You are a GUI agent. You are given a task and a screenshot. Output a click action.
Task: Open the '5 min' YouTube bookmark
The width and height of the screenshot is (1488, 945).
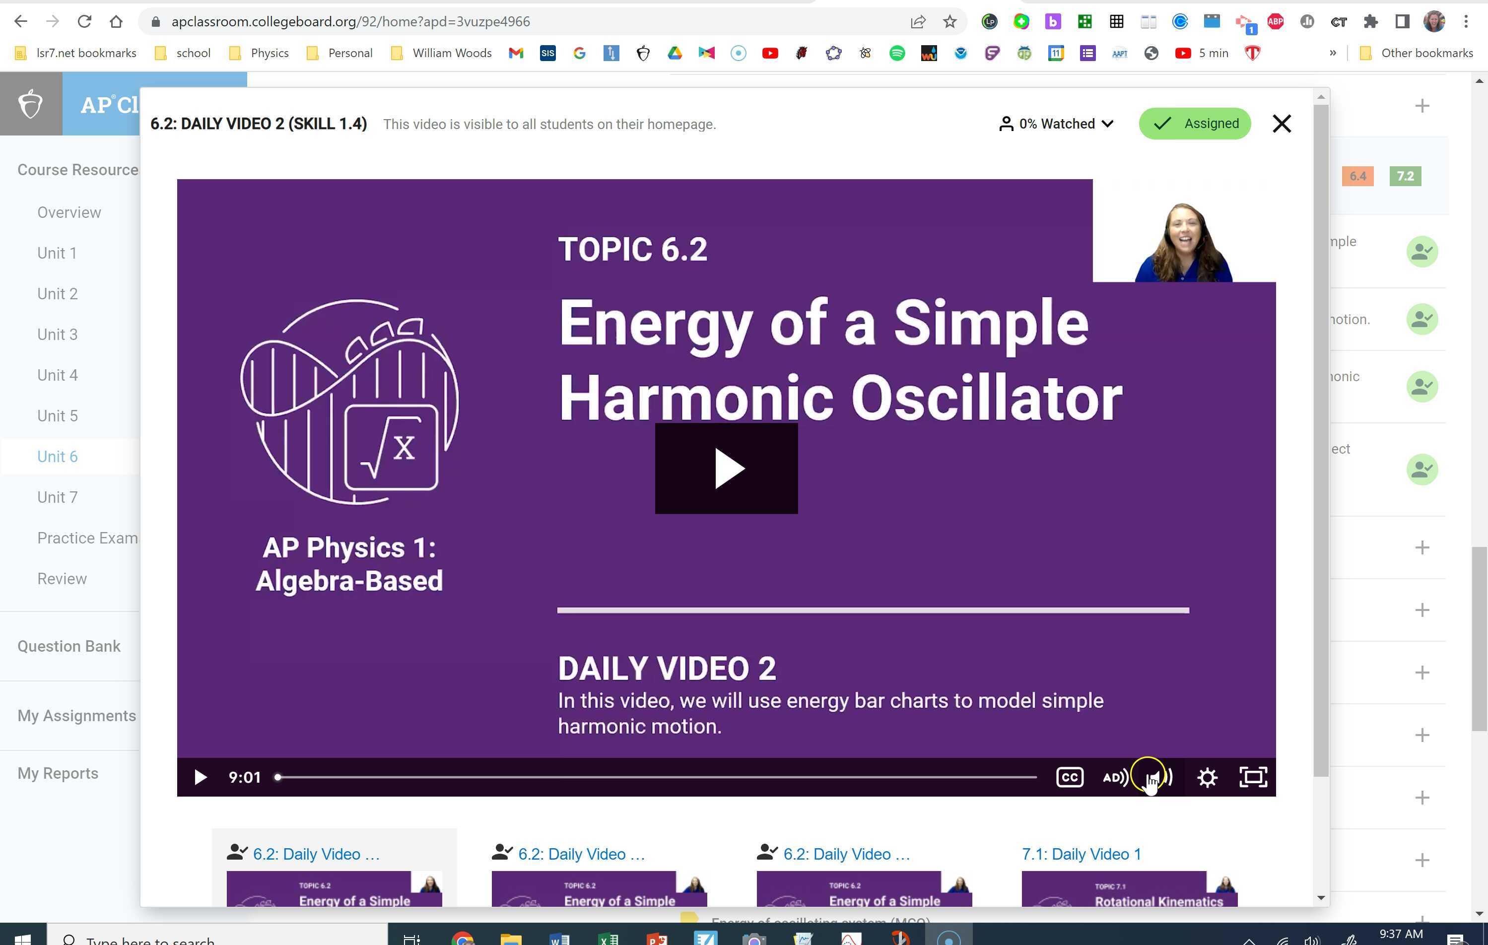(x=1202, y=53)
